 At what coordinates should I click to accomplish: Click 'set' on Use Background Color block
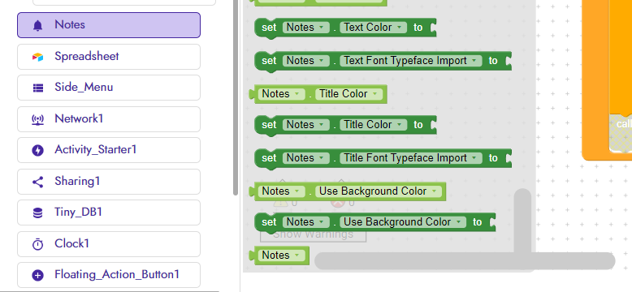click(269, 222)
